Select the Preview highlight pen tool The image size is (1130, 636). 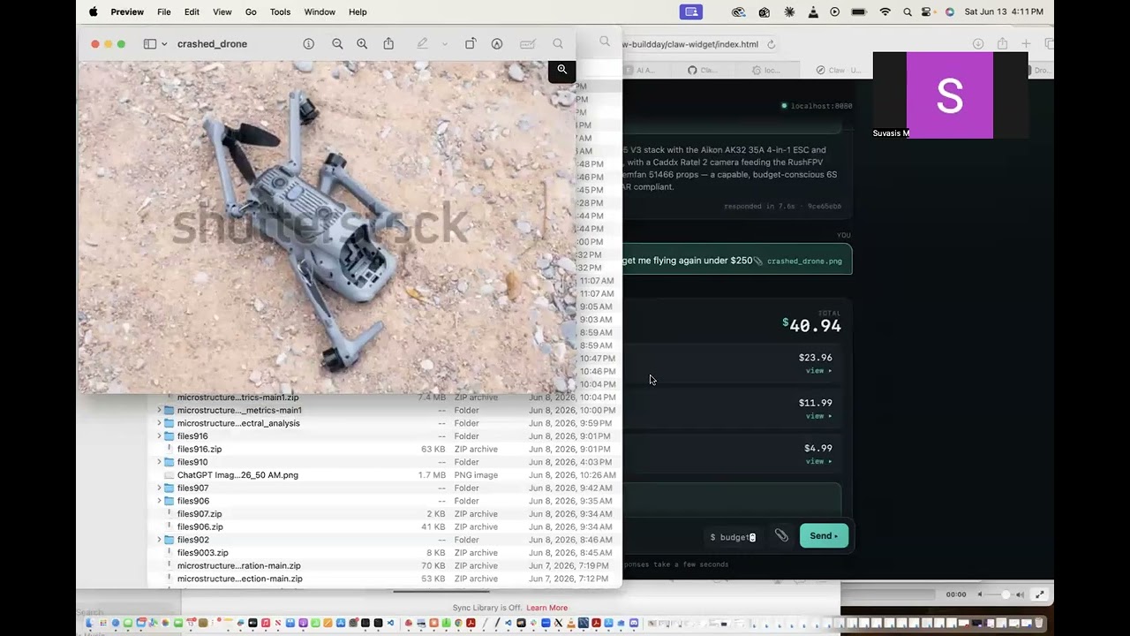pyautogui.click(x=423, y=44)
